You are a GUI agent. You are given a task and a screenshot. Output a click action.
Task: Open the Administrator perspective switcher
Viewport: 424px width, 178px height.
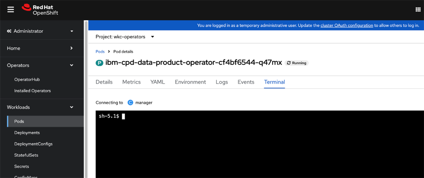(x=40, y=31)
